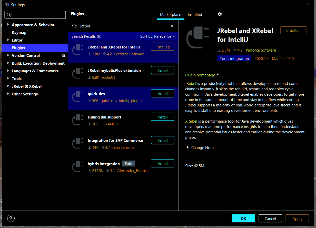Install the hybris integration plugin
The height and width of the screenshot is (228, 316).
click(x=163, y=164)
